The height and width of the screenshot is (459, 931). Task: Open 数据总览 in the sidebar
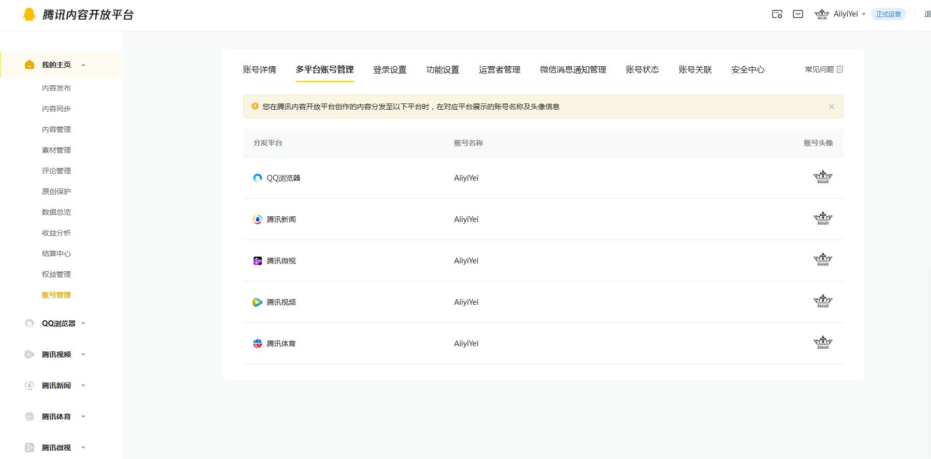coord(56,212)
